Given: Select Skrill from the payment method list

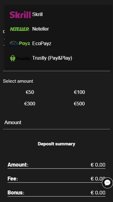Looking at the screenshot, I should coord(58,14).
